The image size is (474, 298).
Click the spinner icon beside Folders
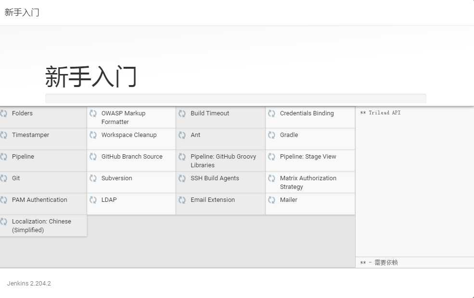click(x=3, y=113)
